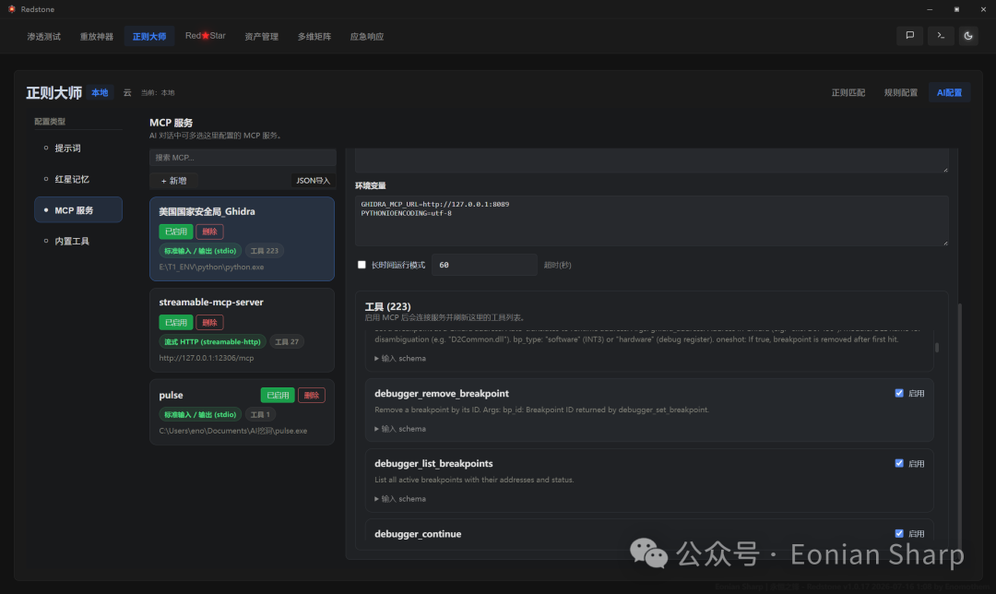The height and width of the screenshot is (594, 996).
Task: Click the + 新增 button
Action: [x=174, y=181]
